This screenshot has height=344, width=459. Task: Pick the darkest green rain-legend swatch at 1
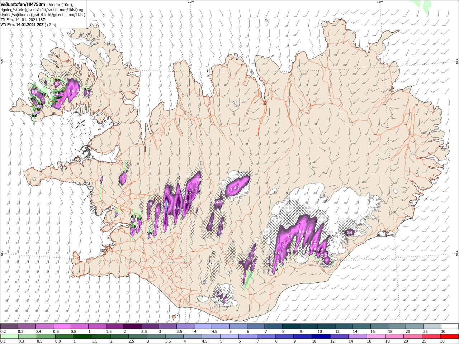click(83, 336)
